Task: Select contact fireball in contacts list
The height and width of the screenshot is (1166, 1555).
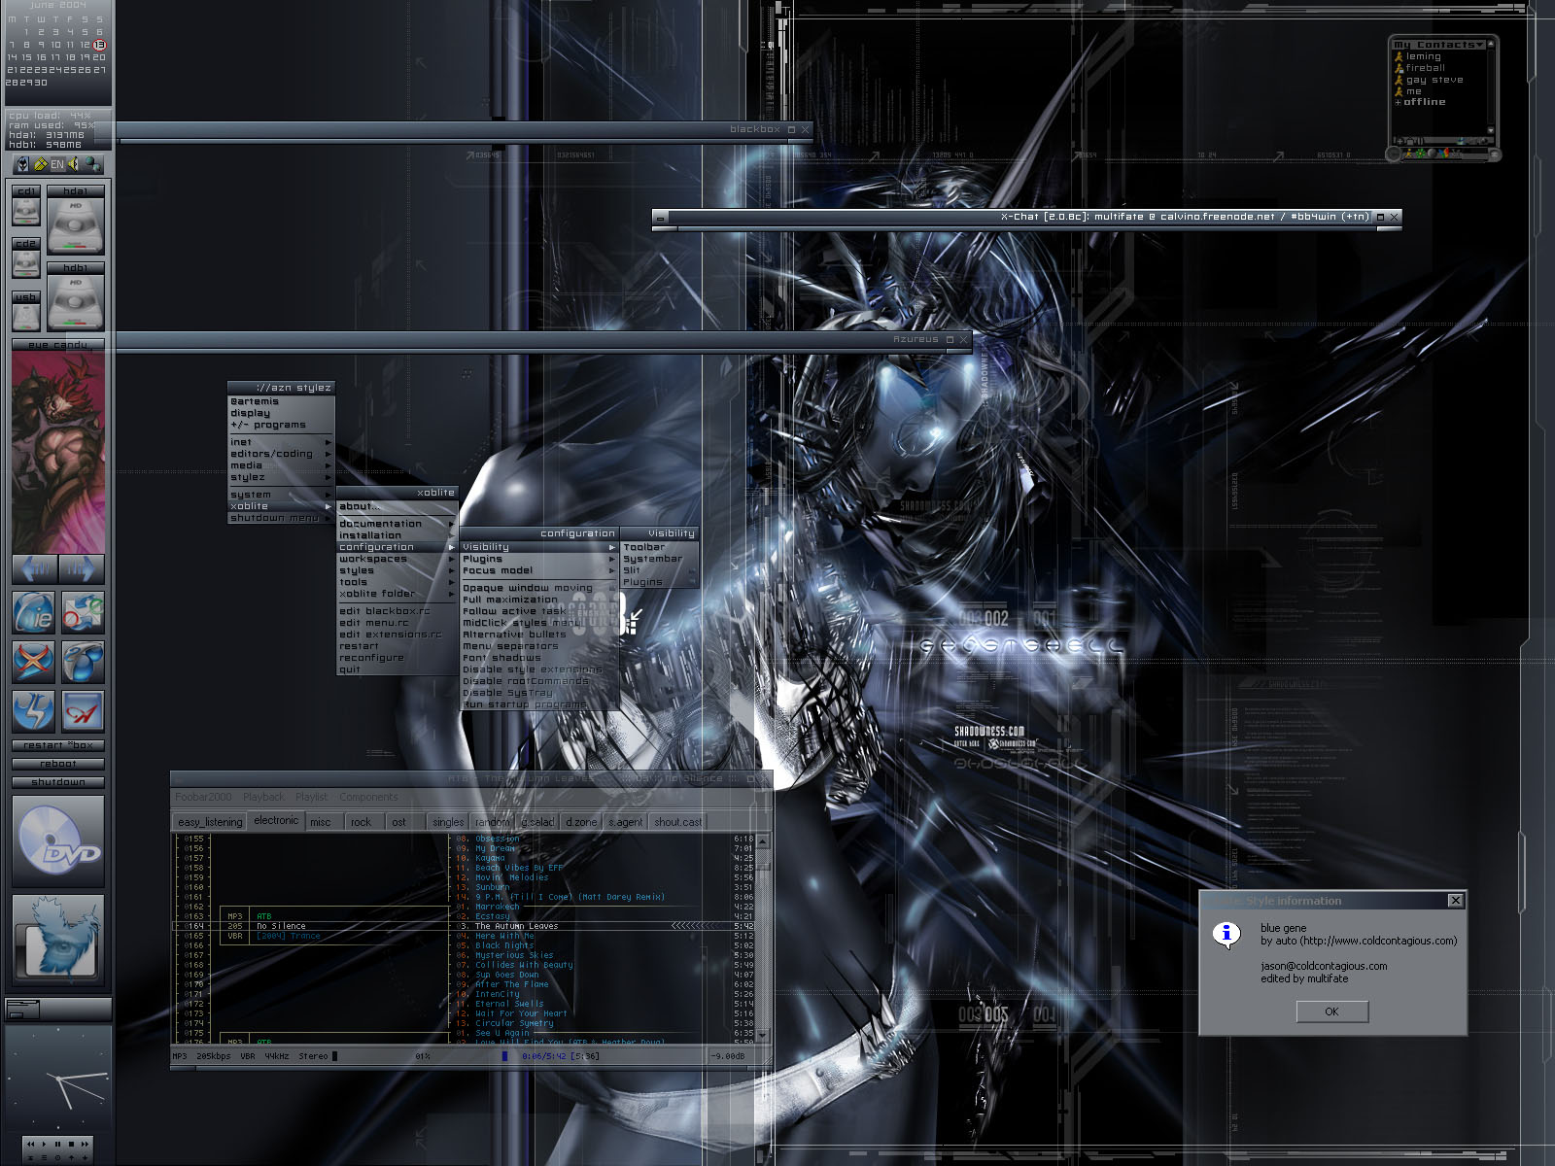Action: pyautogui.click(x=1425, y=68)
